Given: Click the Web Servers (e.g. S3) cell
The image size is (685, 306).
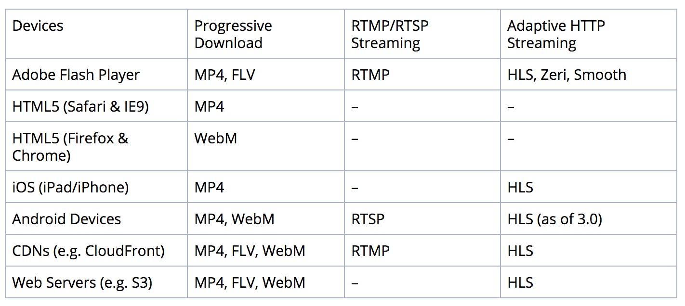Looking at the screenshot, I should [x=96, y=282].
